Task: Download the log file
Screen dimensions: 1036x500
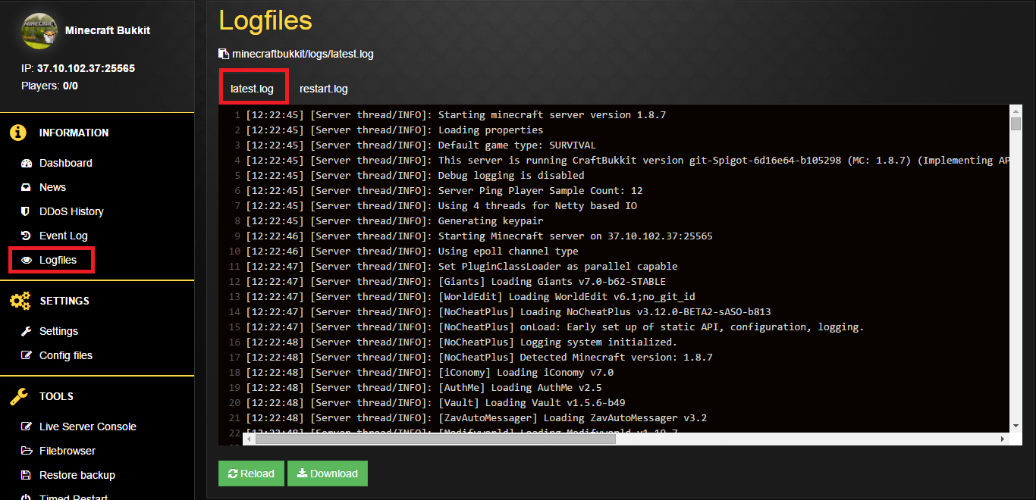Action: [328, 473]
